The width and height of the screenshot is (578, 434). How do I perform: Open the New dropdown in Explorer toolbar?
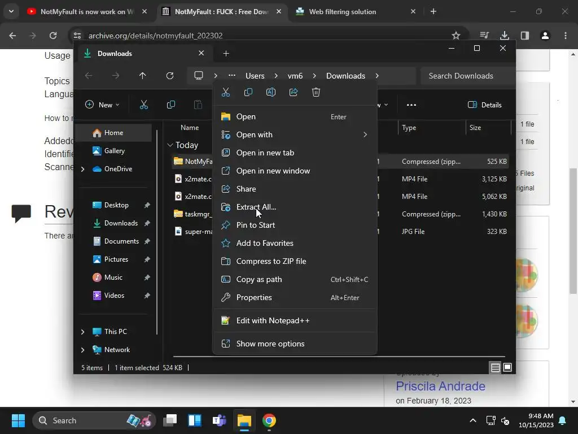103,105
